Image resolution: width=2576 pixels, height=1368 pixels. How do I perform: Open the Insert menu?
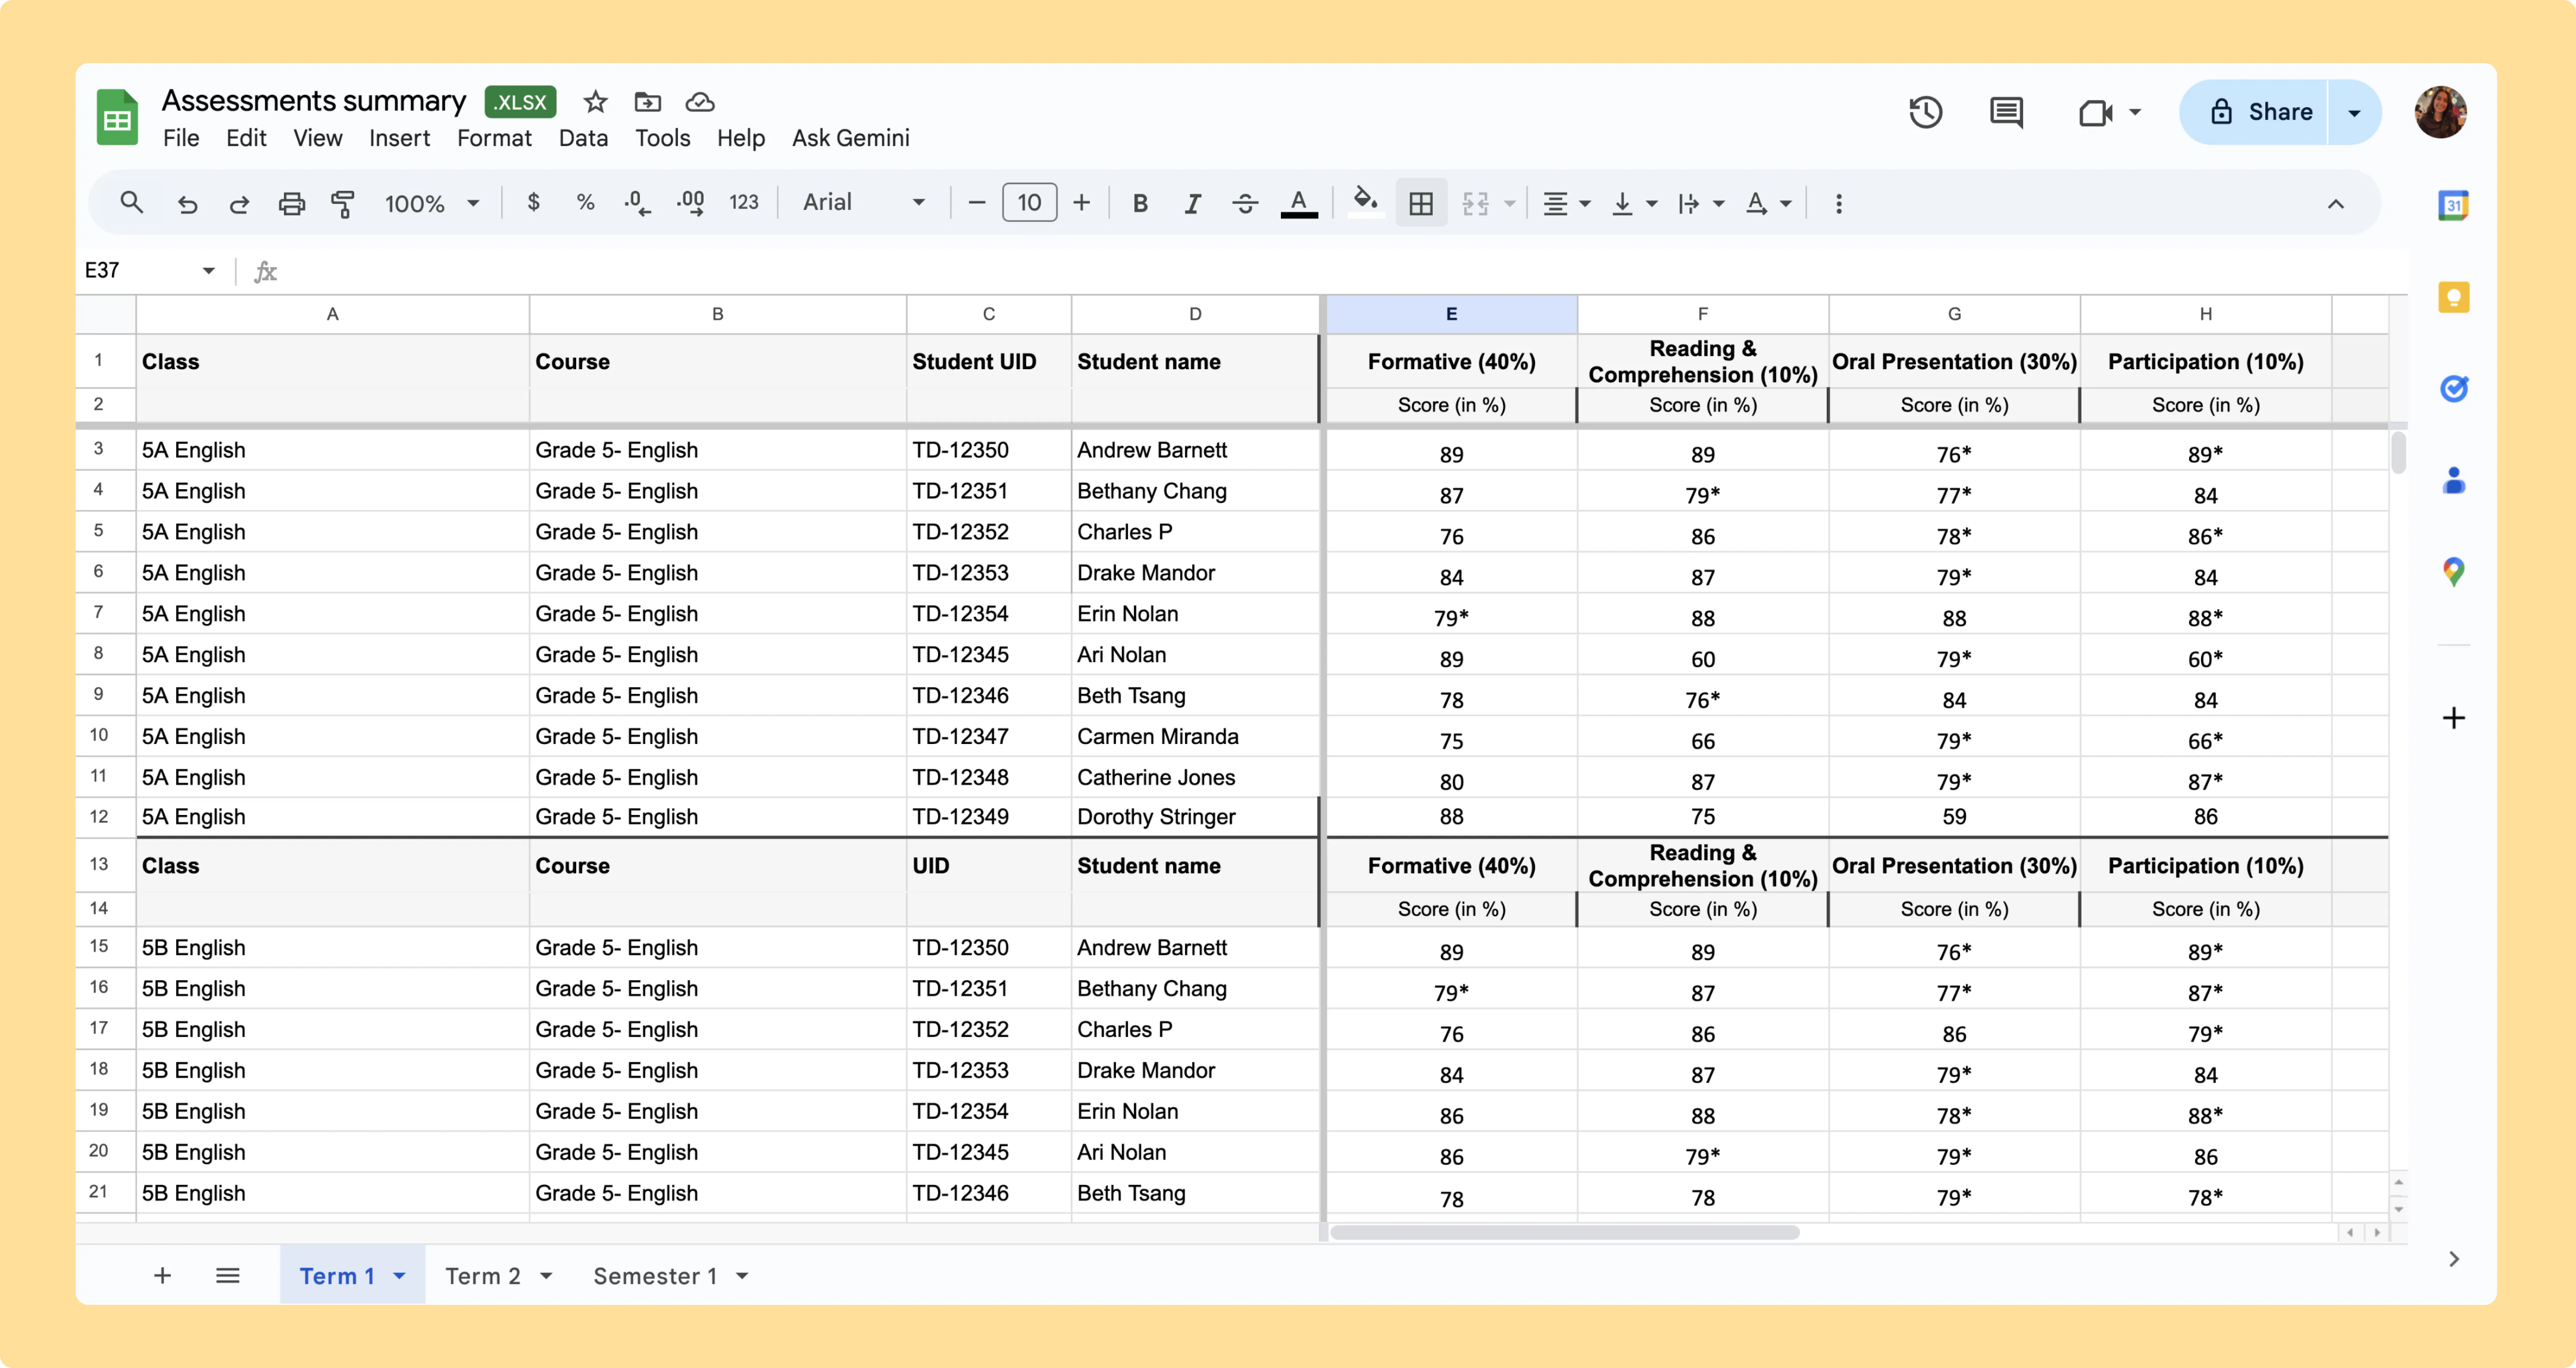(x=399, y=138)
